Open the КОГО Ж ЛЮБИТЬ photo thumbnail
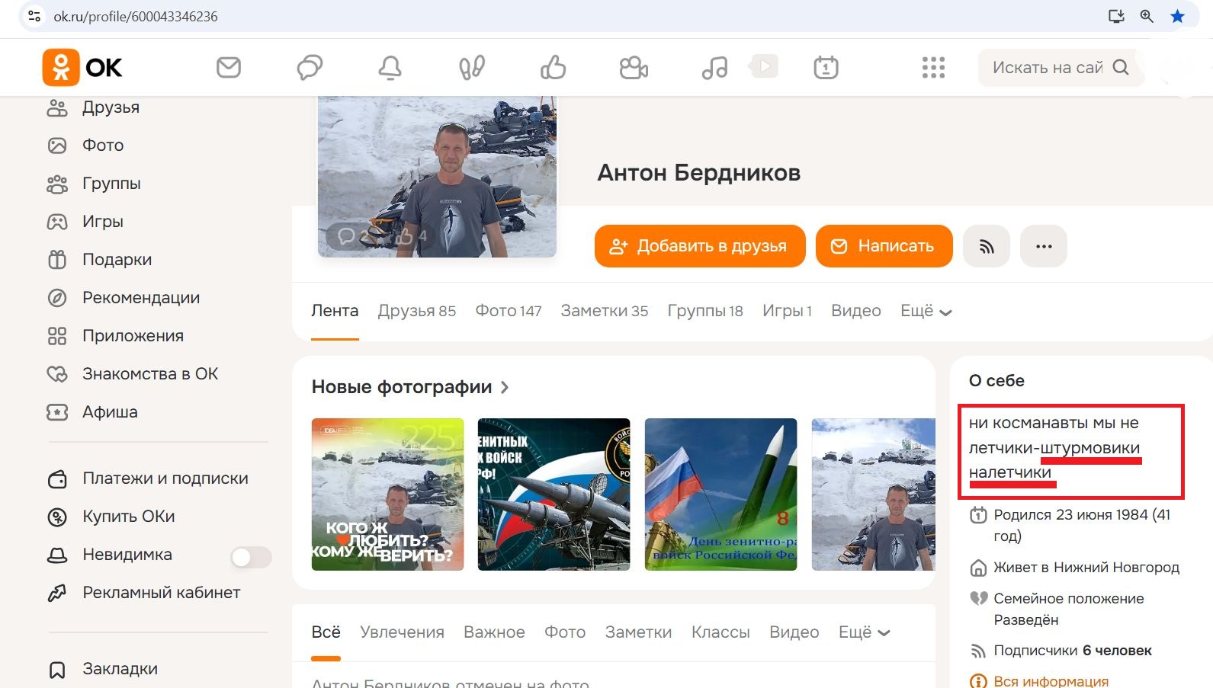Image resolution: width=1213 pixels, height=688 pixels. (387, 494)
